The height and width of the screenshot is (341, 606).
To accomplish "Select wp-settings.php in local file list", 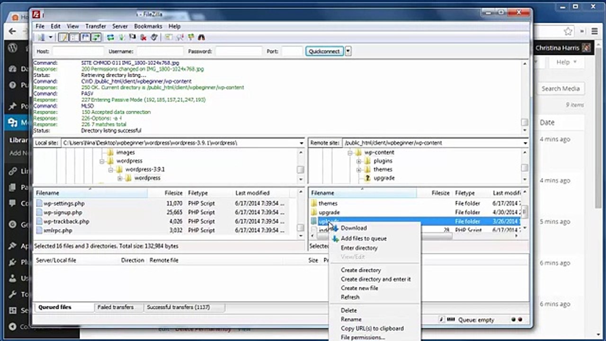I will click(x=64, y=203).
